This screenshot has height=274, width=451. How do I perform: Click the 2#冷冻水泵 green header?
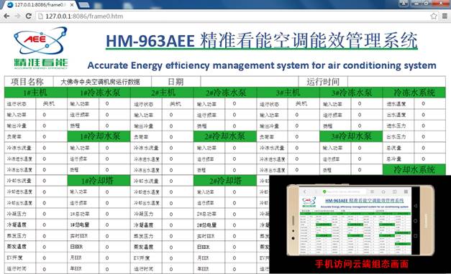point(225,93)
